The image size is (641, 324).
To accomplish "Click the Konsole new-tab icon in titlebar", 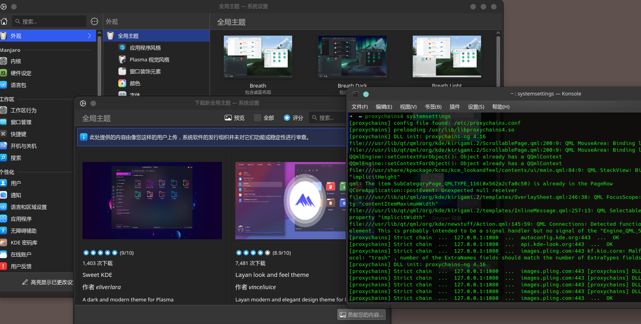I will click(356, 94).
